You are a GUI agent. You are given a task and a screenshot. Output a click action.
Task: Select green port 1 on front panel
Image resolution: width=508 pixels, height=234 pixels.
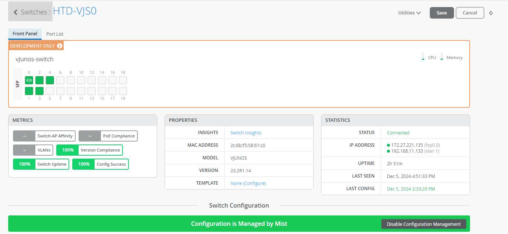[29, 91]
